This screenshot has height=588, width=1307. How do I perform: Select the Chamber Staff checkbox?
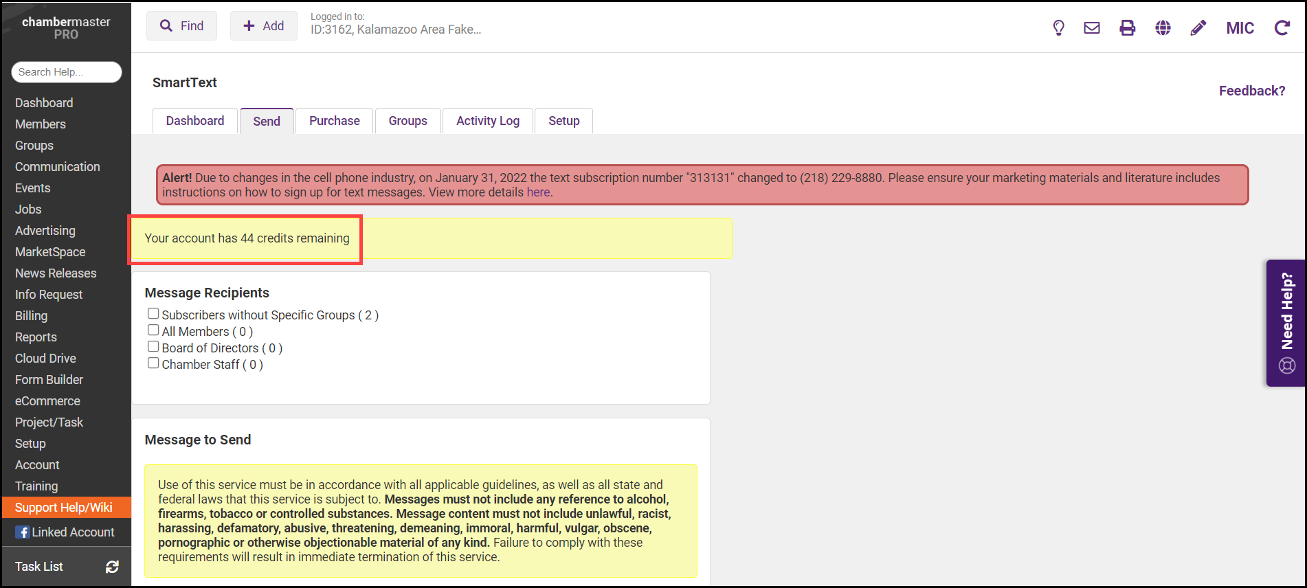pyautogui.click(x=153, y=363)
